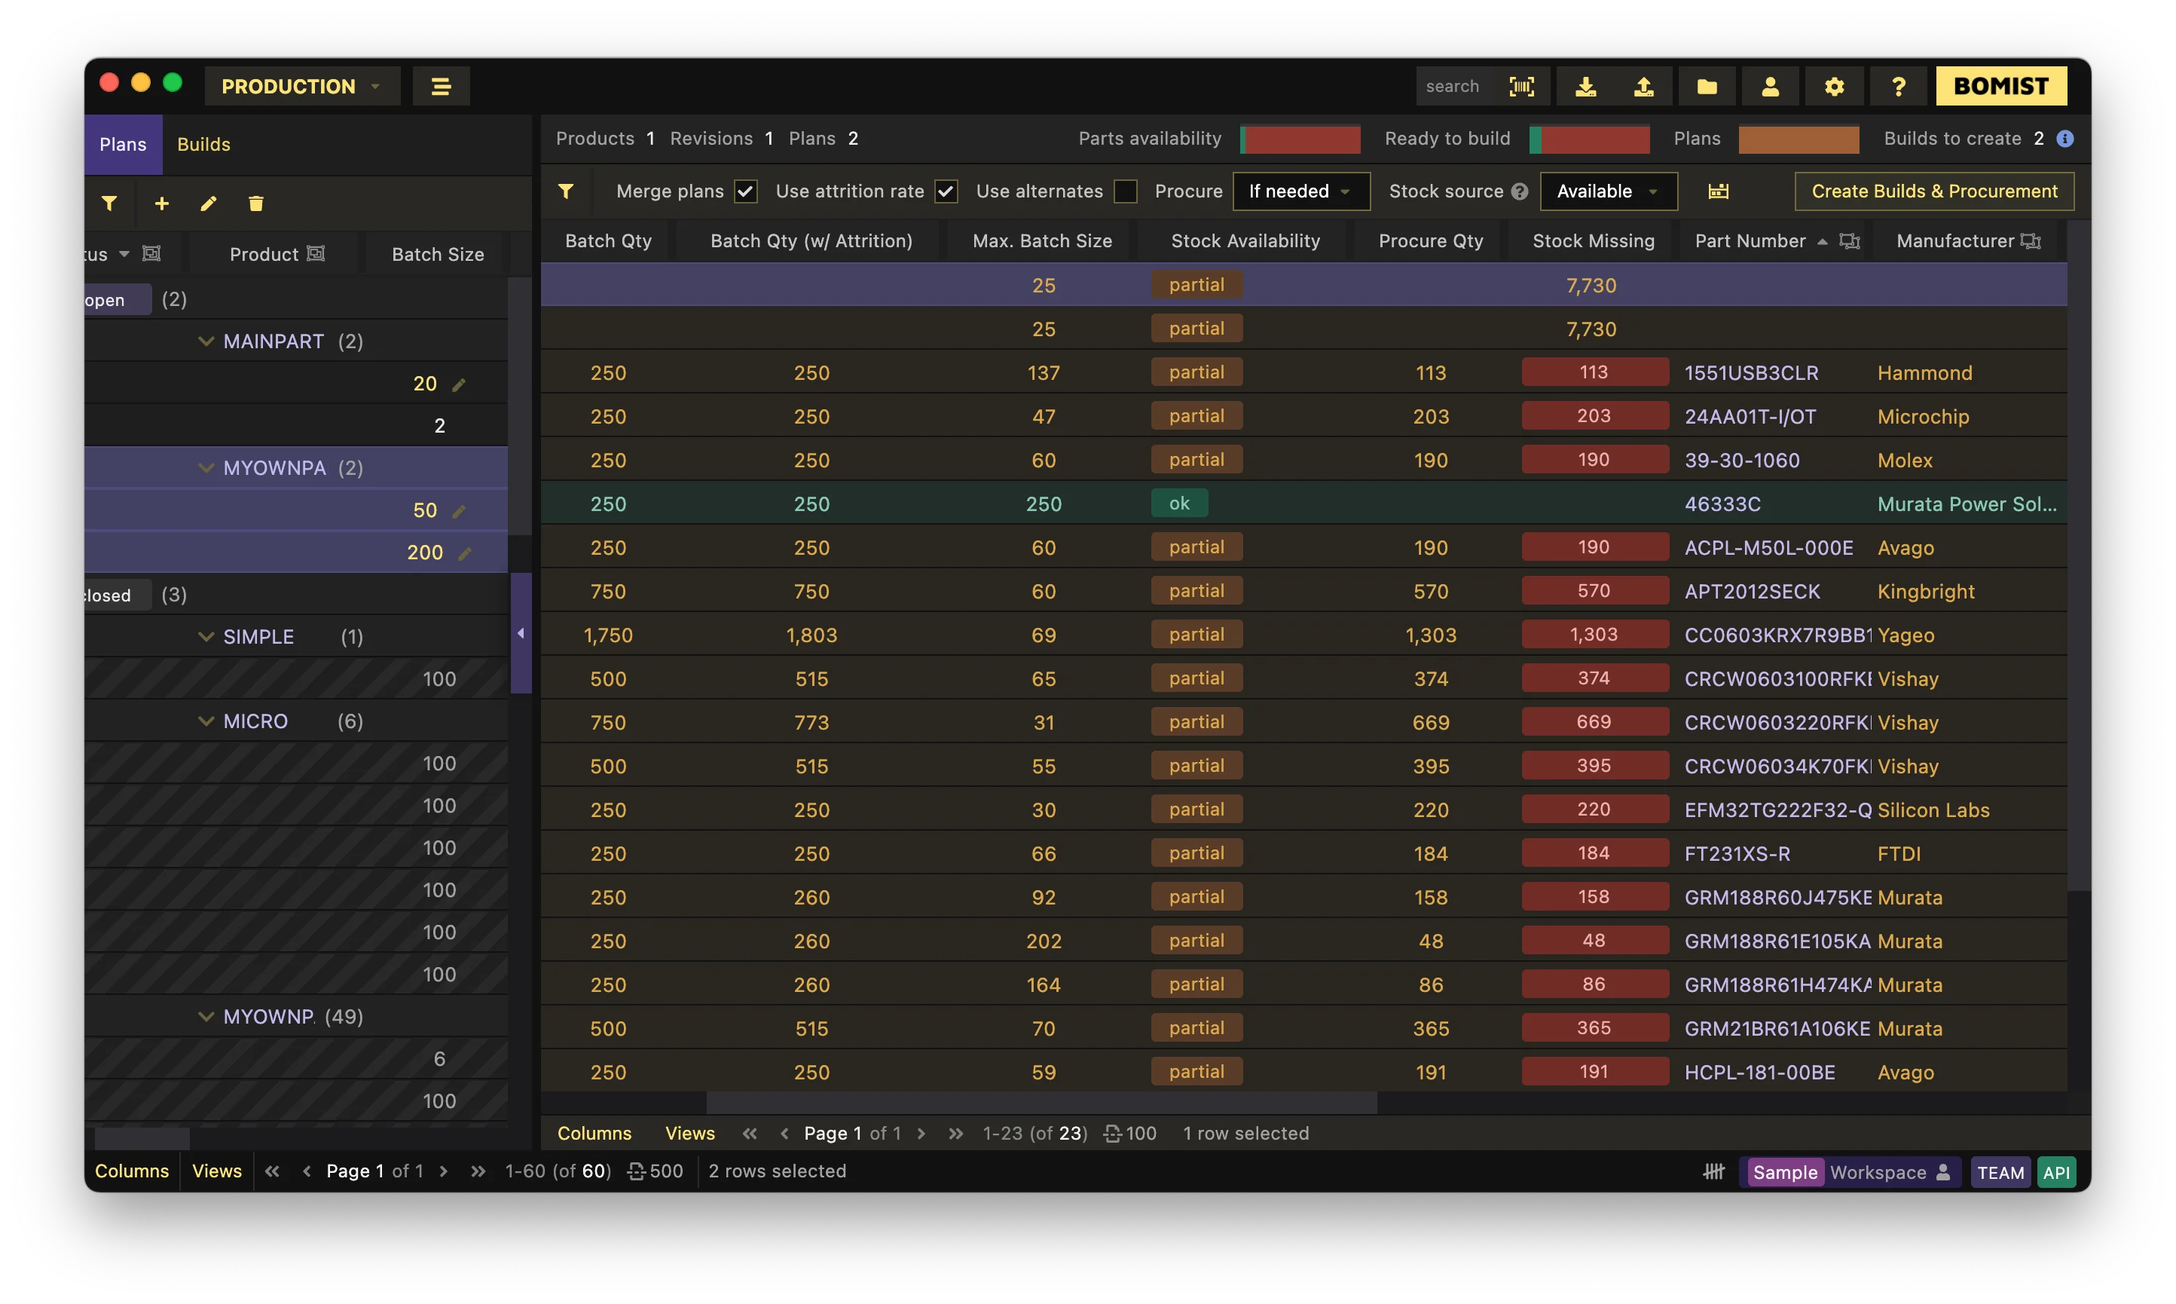The image size is (2176, 1304).
Task: Open the Stock source 'Available' dropdown
Action: (1608, 191)
